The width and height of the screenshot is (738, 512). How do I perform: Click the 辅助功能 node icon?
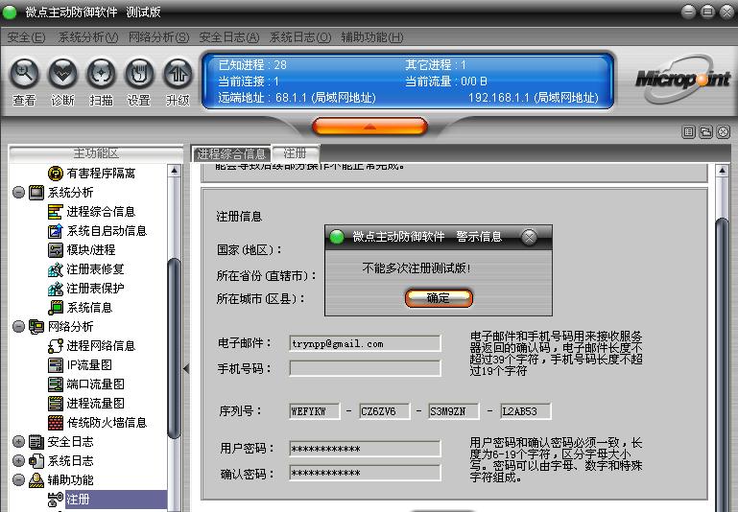(x=36, y=480)
